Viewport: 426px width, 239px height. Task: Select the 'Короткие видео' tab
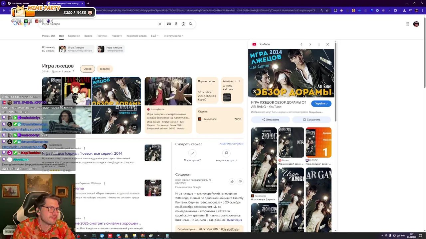click(x=136, y=36)
